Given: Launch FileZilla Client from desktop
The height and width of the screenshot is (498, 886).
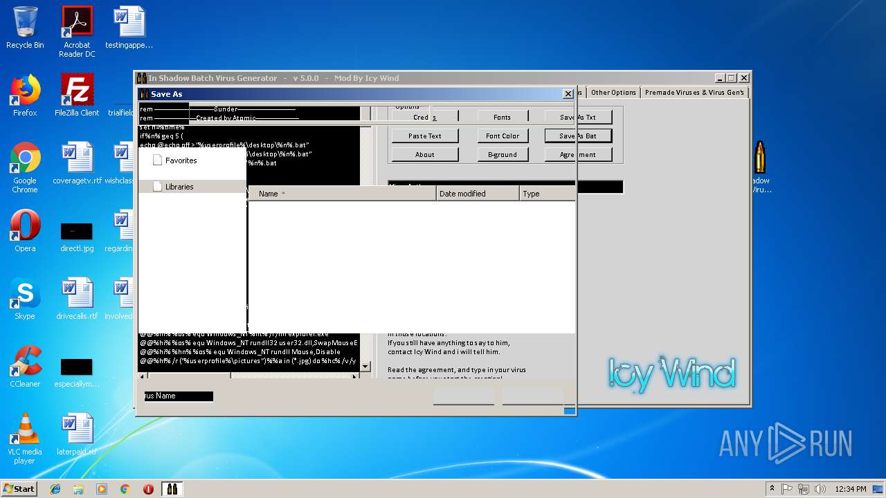Looking at the screenshot, I should pyautogui.click(x=77, y=95).
